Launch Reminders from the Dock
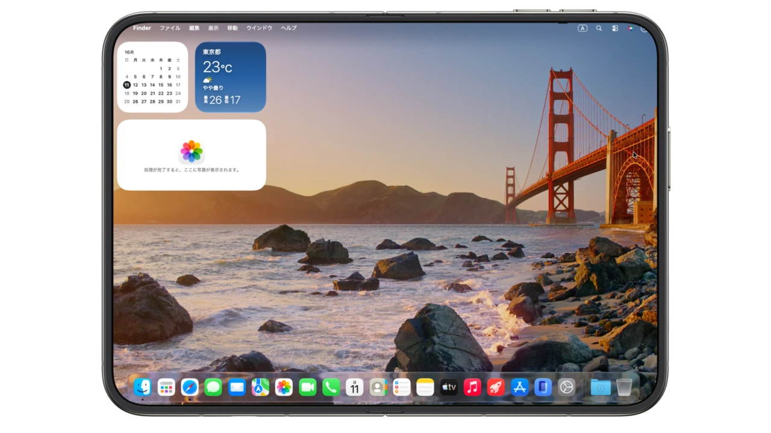 click(402, 387)
